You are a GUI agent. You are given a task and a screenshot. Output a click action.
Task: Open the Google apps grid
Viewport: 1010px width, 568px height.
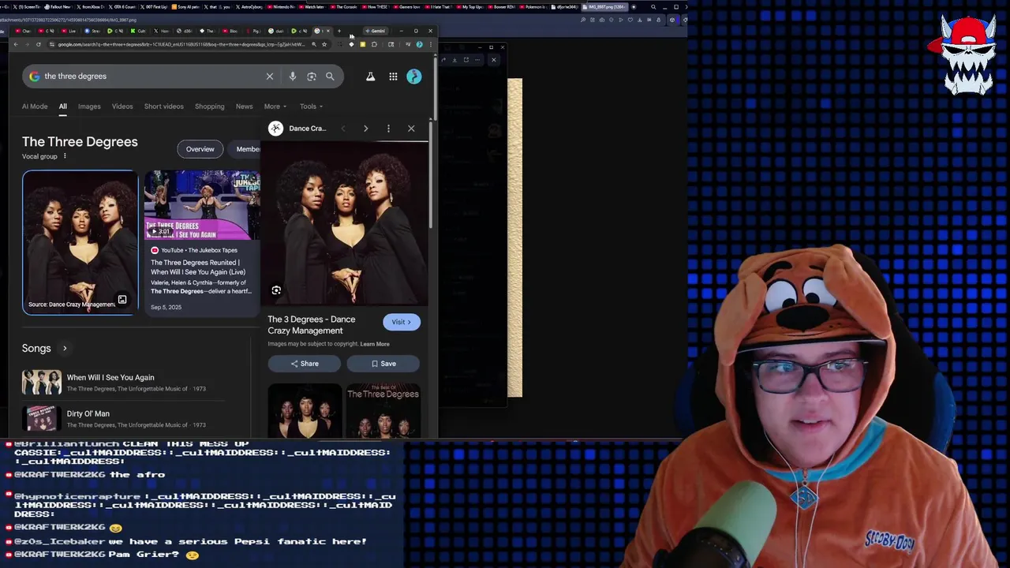(x=393, y=77)
